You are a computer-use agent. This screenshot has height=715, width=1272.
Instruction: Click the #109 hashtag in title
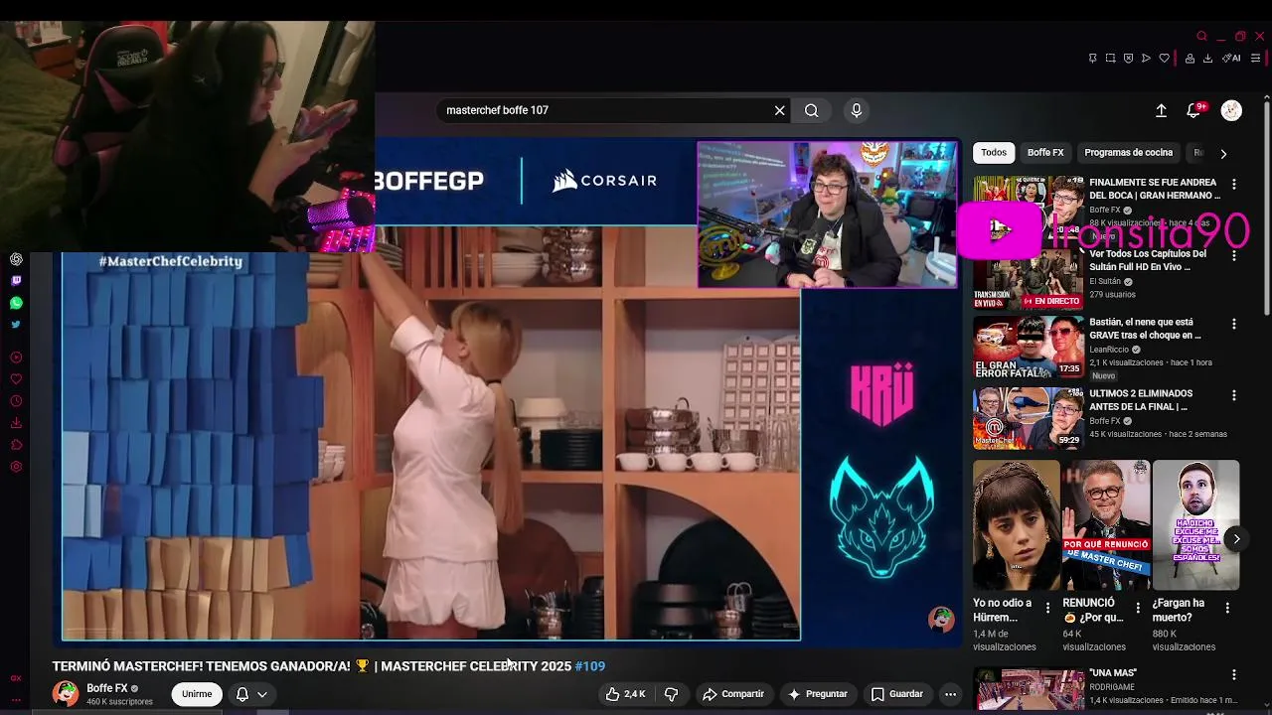click(x=589, y=666)
